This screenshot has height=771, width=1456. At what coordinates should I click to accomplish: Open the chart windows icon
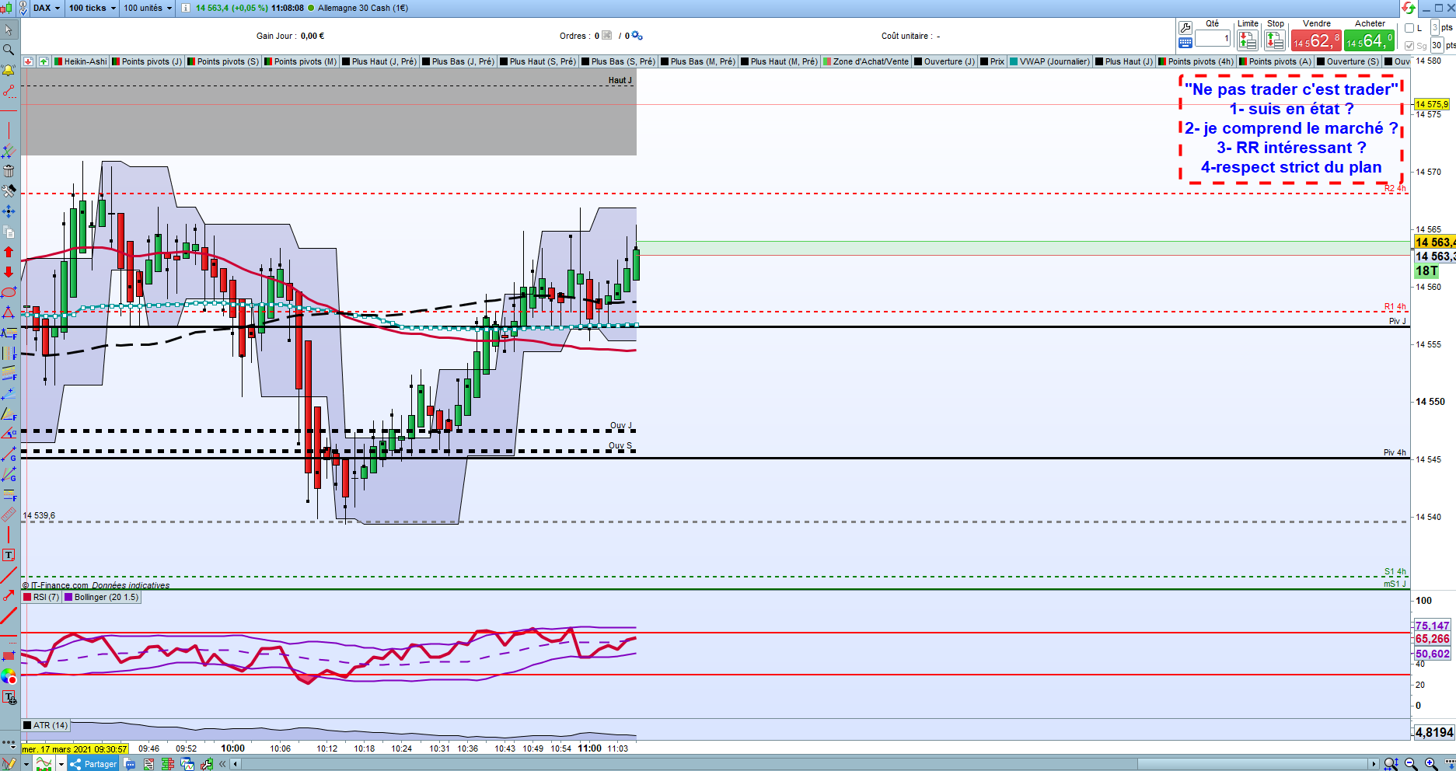[187, 764]
